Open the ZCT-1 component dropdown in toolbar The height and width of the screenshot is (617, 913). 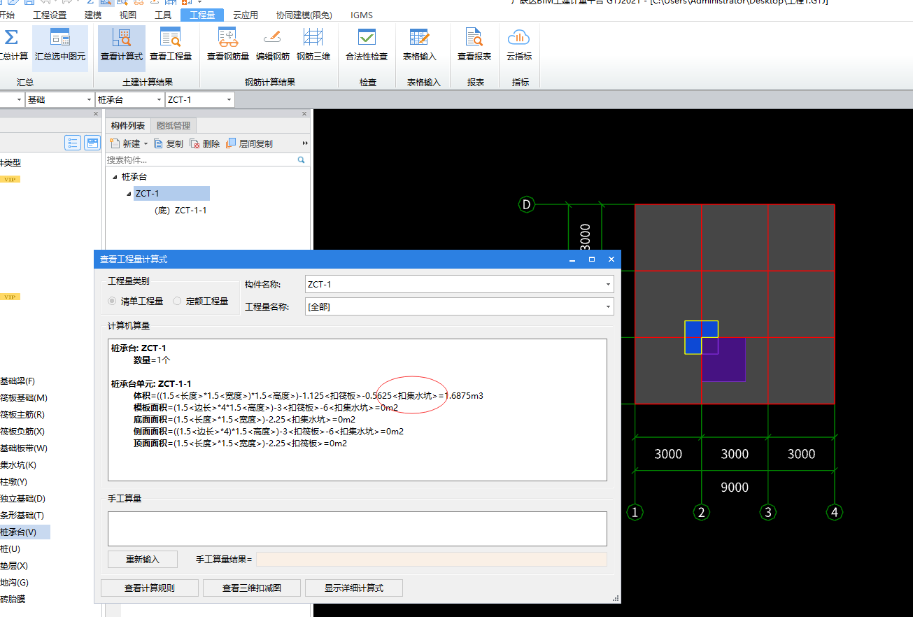229,100
